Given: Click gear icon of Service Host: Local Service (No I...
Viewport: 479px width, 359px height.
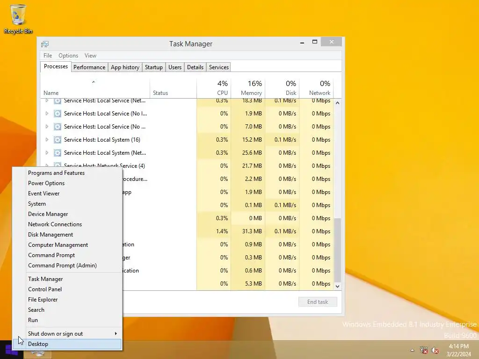Looking at the screenshot, I should pyautogui.click(x=58, y=114).
